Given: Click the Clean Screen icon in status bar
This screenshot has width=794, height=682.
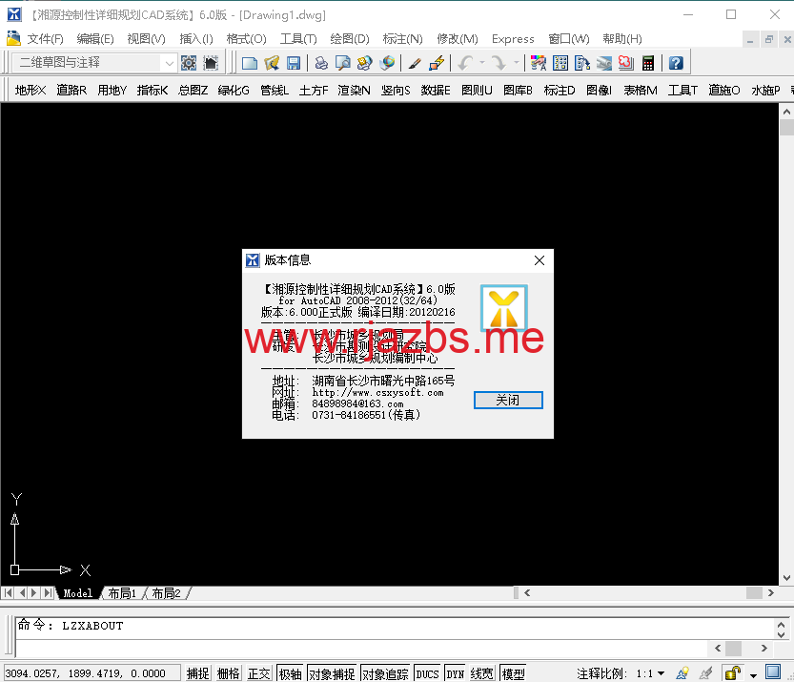Looking at the screenshot, I should [773, 672].
